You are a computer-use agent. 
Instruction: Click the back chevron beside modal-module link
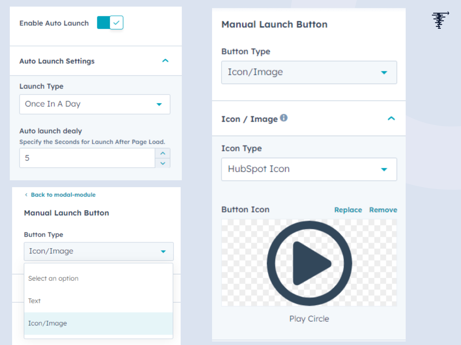[x=26, y=195]
